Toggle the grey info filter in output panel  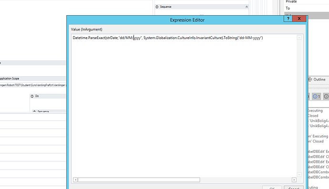(x=326, y=96)
